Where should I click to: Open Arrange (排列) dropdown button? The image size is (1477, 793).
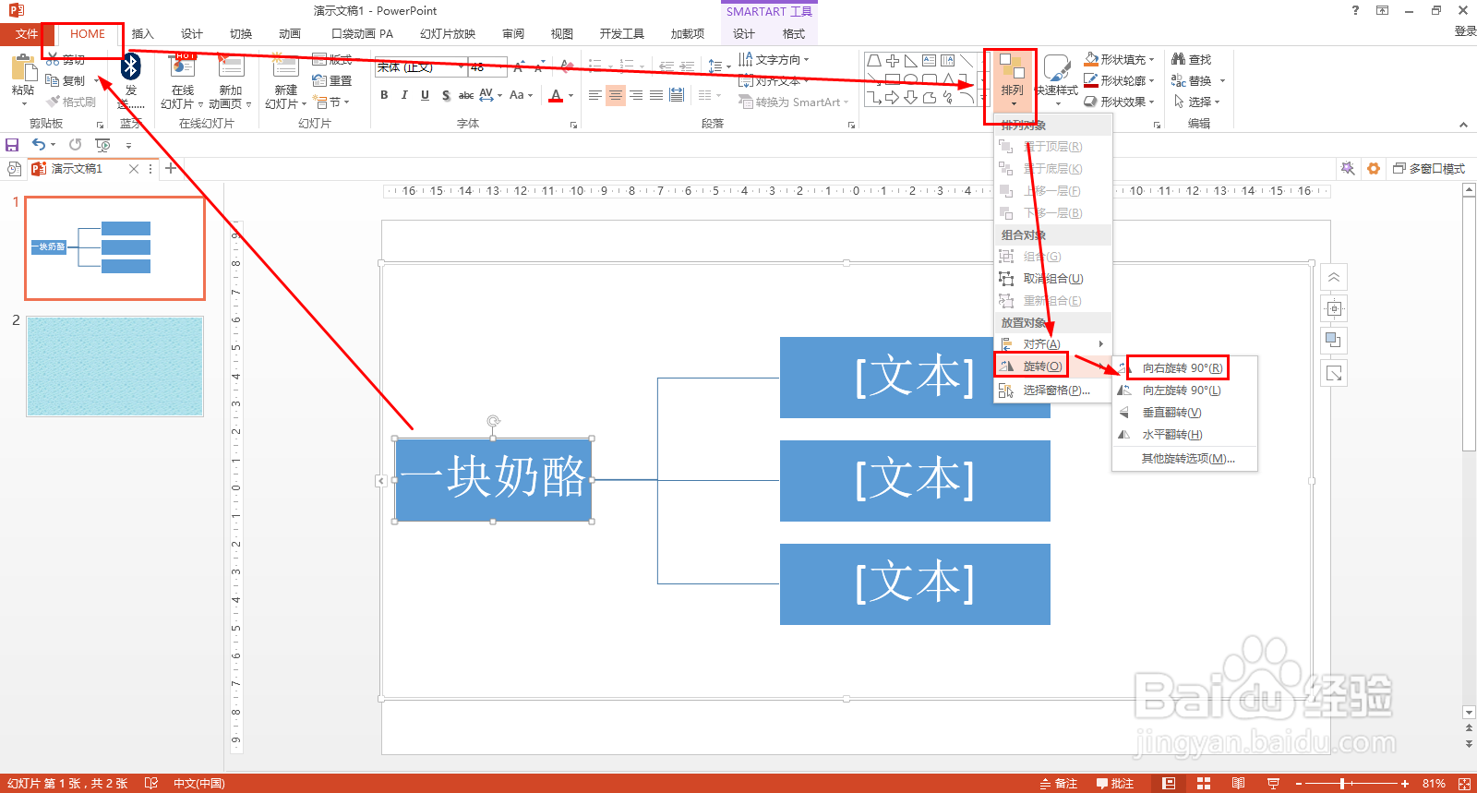tap(1012, 81)
